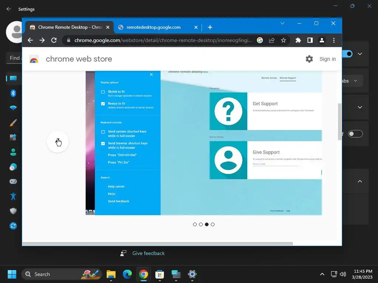Open volume control in system tray

point(343,274)
